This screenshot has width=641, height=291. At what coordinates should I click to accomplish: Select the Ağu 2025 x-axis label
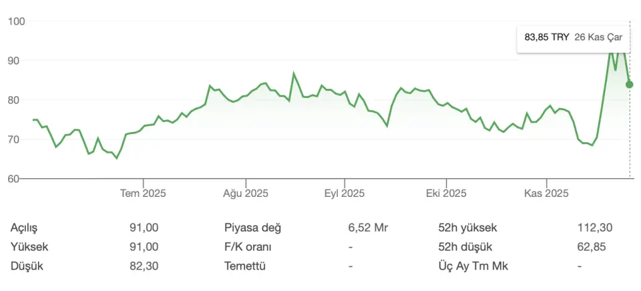[x=245, y=194]
